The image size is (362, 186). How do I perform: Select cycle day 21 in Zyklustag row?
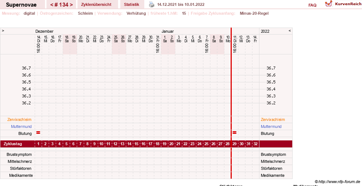(179, 144)
